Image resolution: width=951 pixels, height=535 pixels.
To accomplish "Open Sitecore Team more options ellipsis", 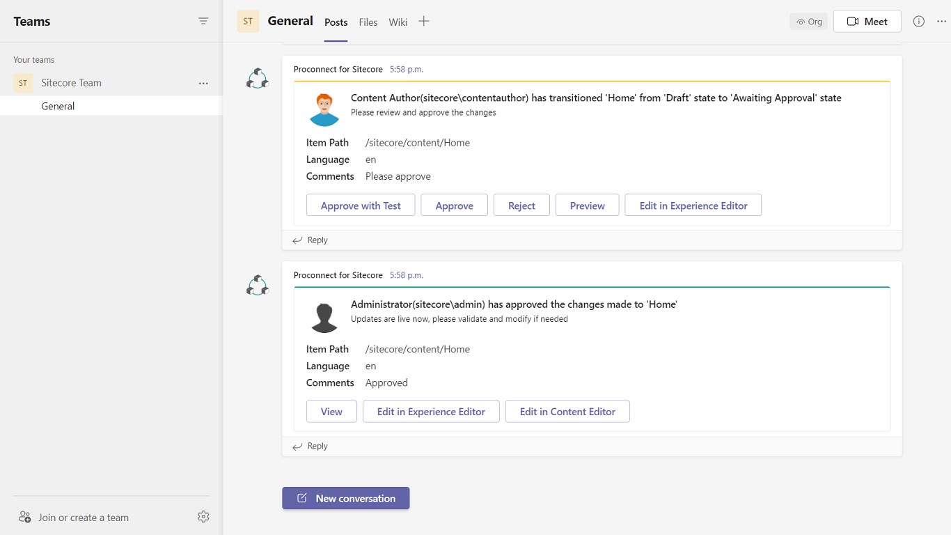I will click(x=203, y=83).
